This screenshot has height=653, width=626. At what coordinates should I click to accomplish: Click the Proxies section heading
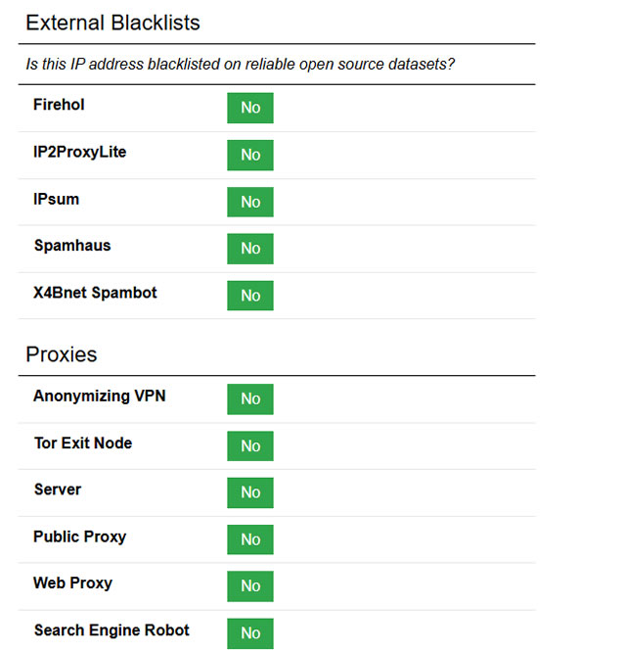click(x=62, y=354)
